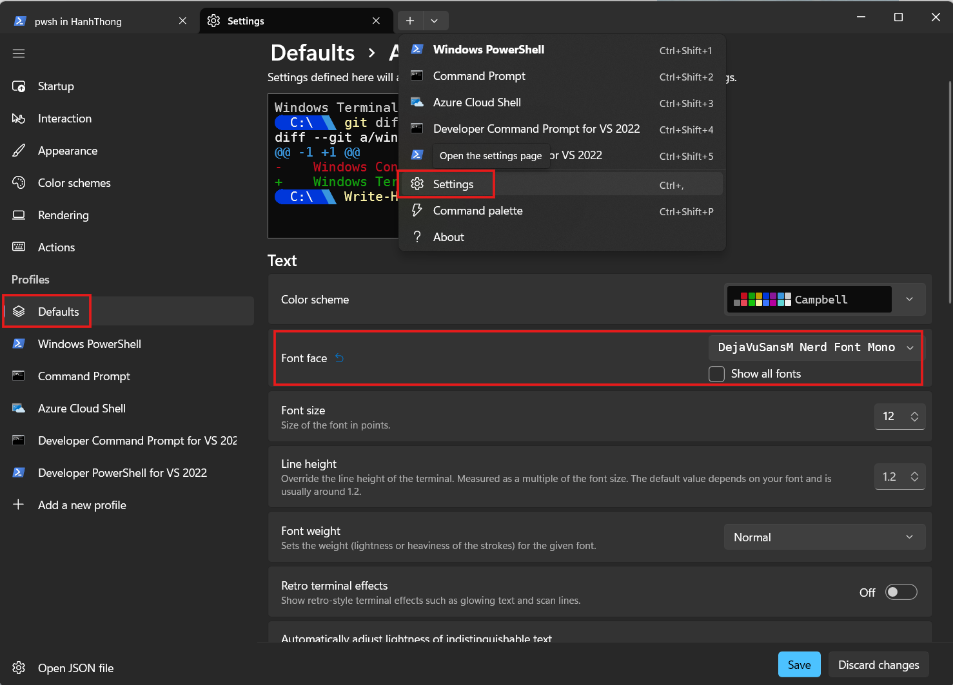Open Color schemes palette icon
This screenshot has height=685, width=953.
pos(19,183)
